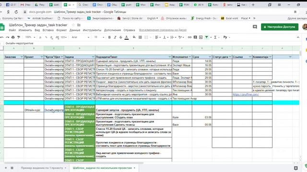Open the font size dropdown
The image size is (307, 172).
click(99, 37)
